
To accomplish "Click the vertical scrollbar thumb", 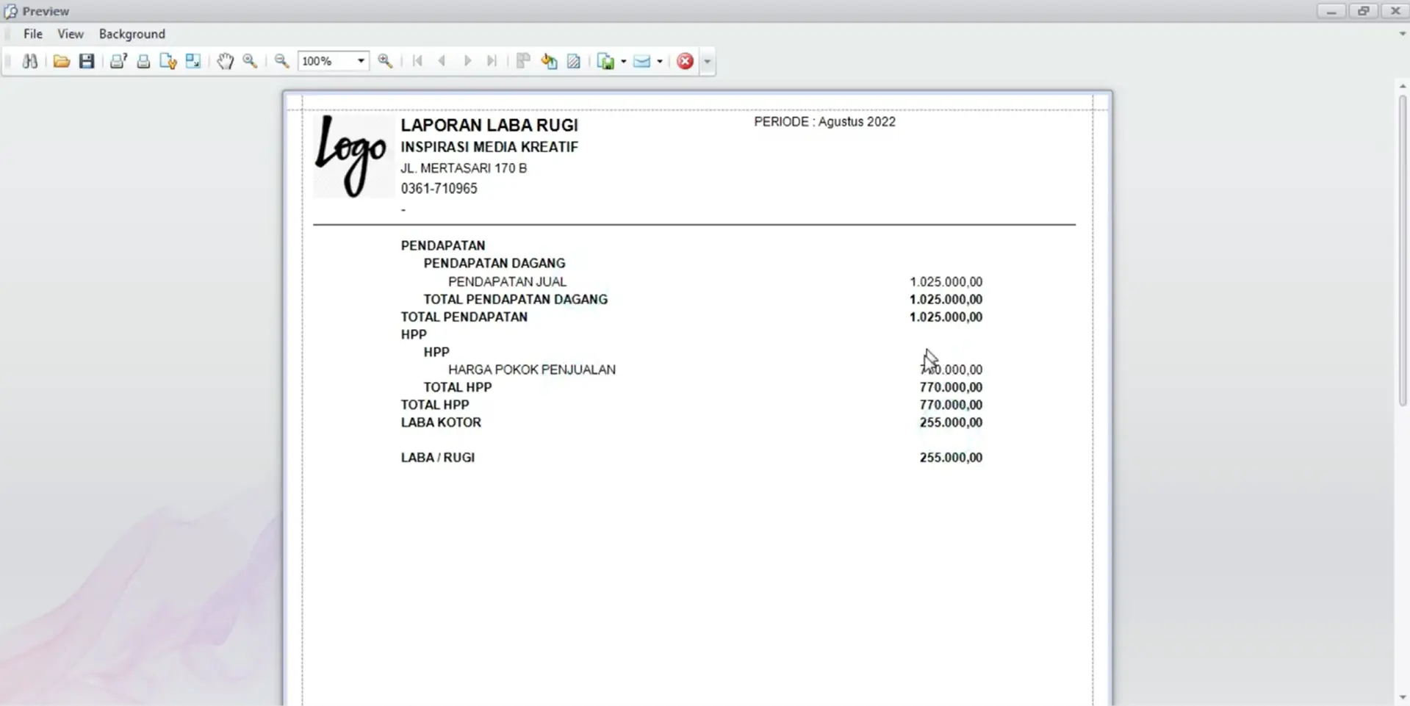I will [x=1402, y=250].
